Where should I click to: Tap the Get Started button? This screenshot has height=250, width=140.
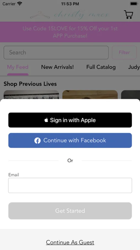click(x=70, y=211)
